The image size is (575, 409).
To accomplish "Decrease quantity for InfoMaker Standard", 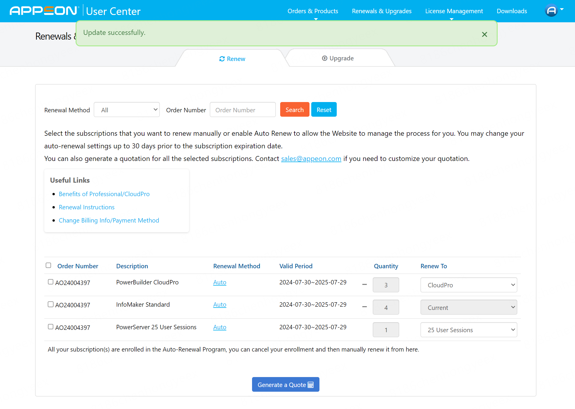I will pos(365,307).
